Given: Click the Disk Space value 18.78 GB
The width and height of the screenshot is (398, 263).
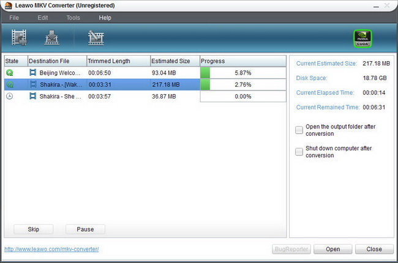Looking at the screenshot, I should pyautogui.click(x=375, y=78).
